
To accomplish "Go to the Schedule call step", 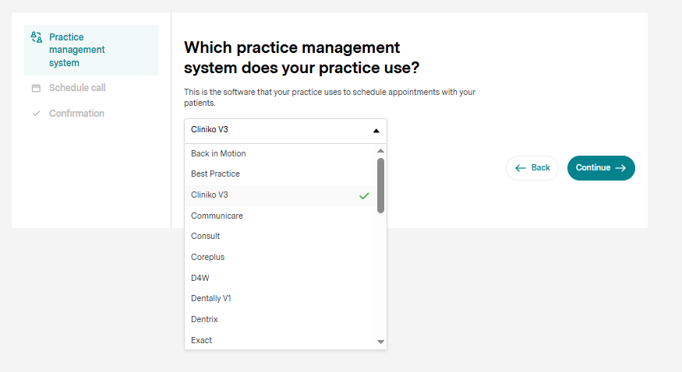I will [77, 88].
